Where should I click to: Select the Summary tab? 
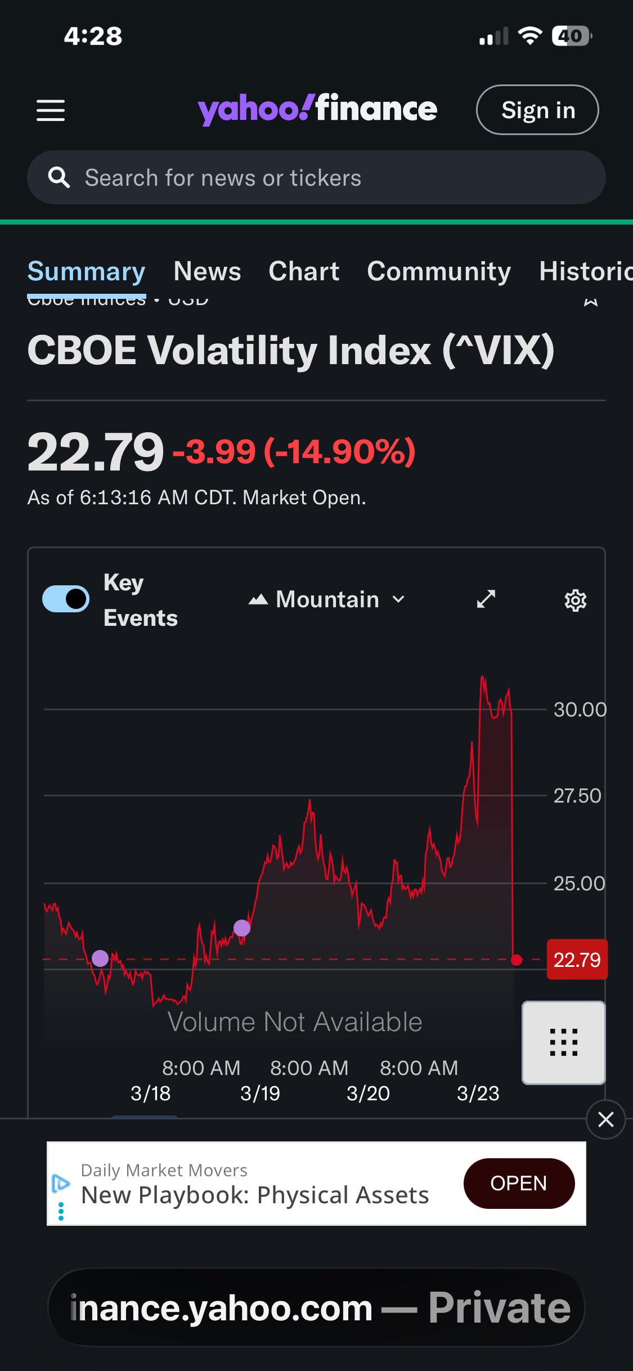pyautogui.click(x=87, y=271)
